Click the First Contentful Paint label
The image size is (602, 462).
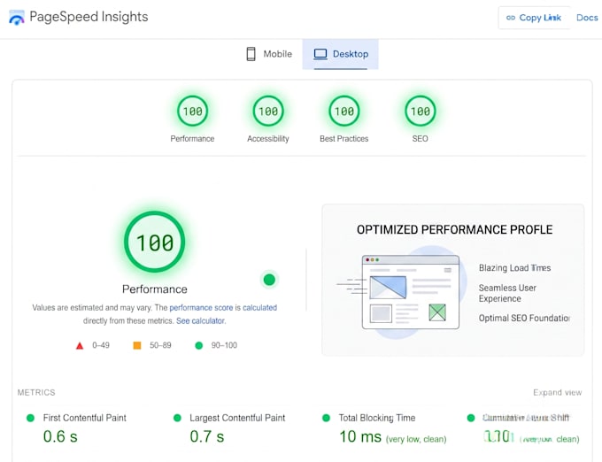tap(84, 418)
